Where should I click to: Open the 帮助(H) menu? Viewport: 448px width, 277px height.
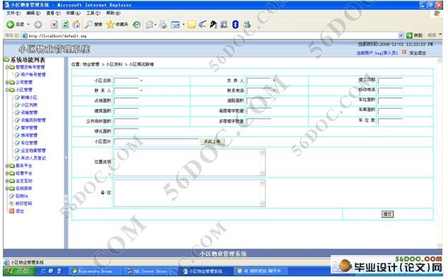(x=113, y=13)
